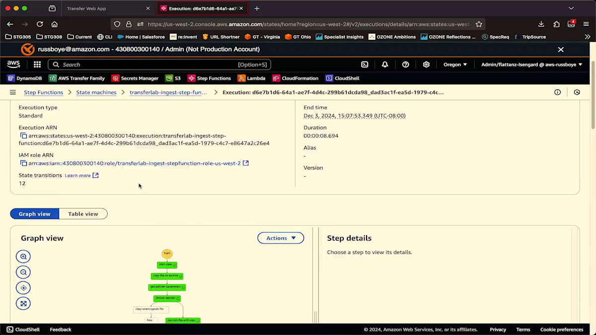Go to the AWS console home logo
Image resolution: width=596 pixels, height=335 pixels.
[13, 65]
